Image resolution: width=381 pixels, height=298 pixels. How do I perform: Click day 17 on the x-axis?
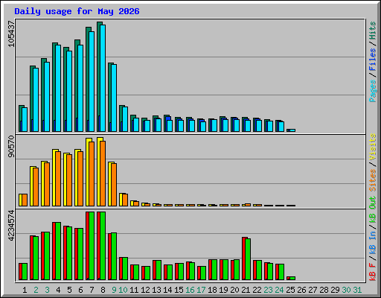(x=201, y=290)
